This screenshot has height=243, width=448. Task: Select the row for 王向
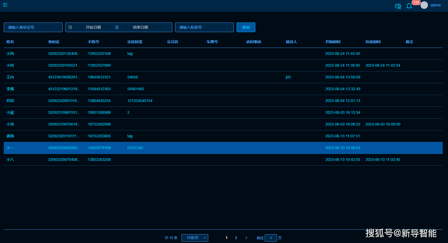point(10,77)
